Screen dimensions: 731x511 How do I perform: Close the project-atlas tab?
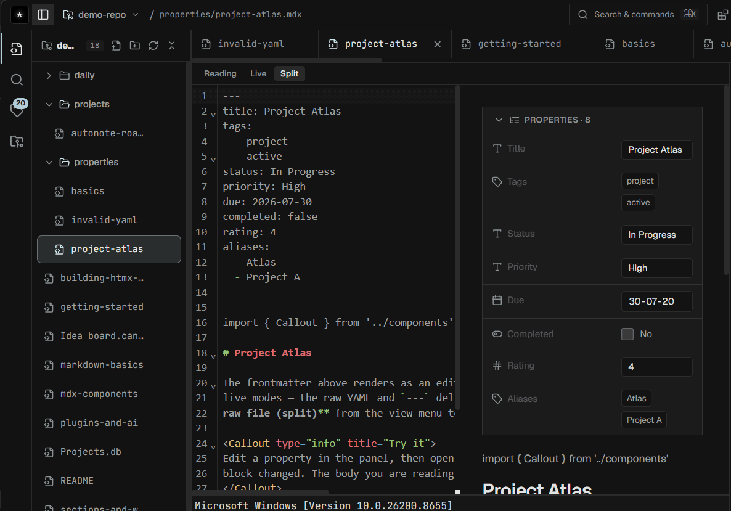(x=437, y=44)
